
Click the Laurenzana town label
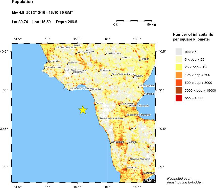coord(113,53)
